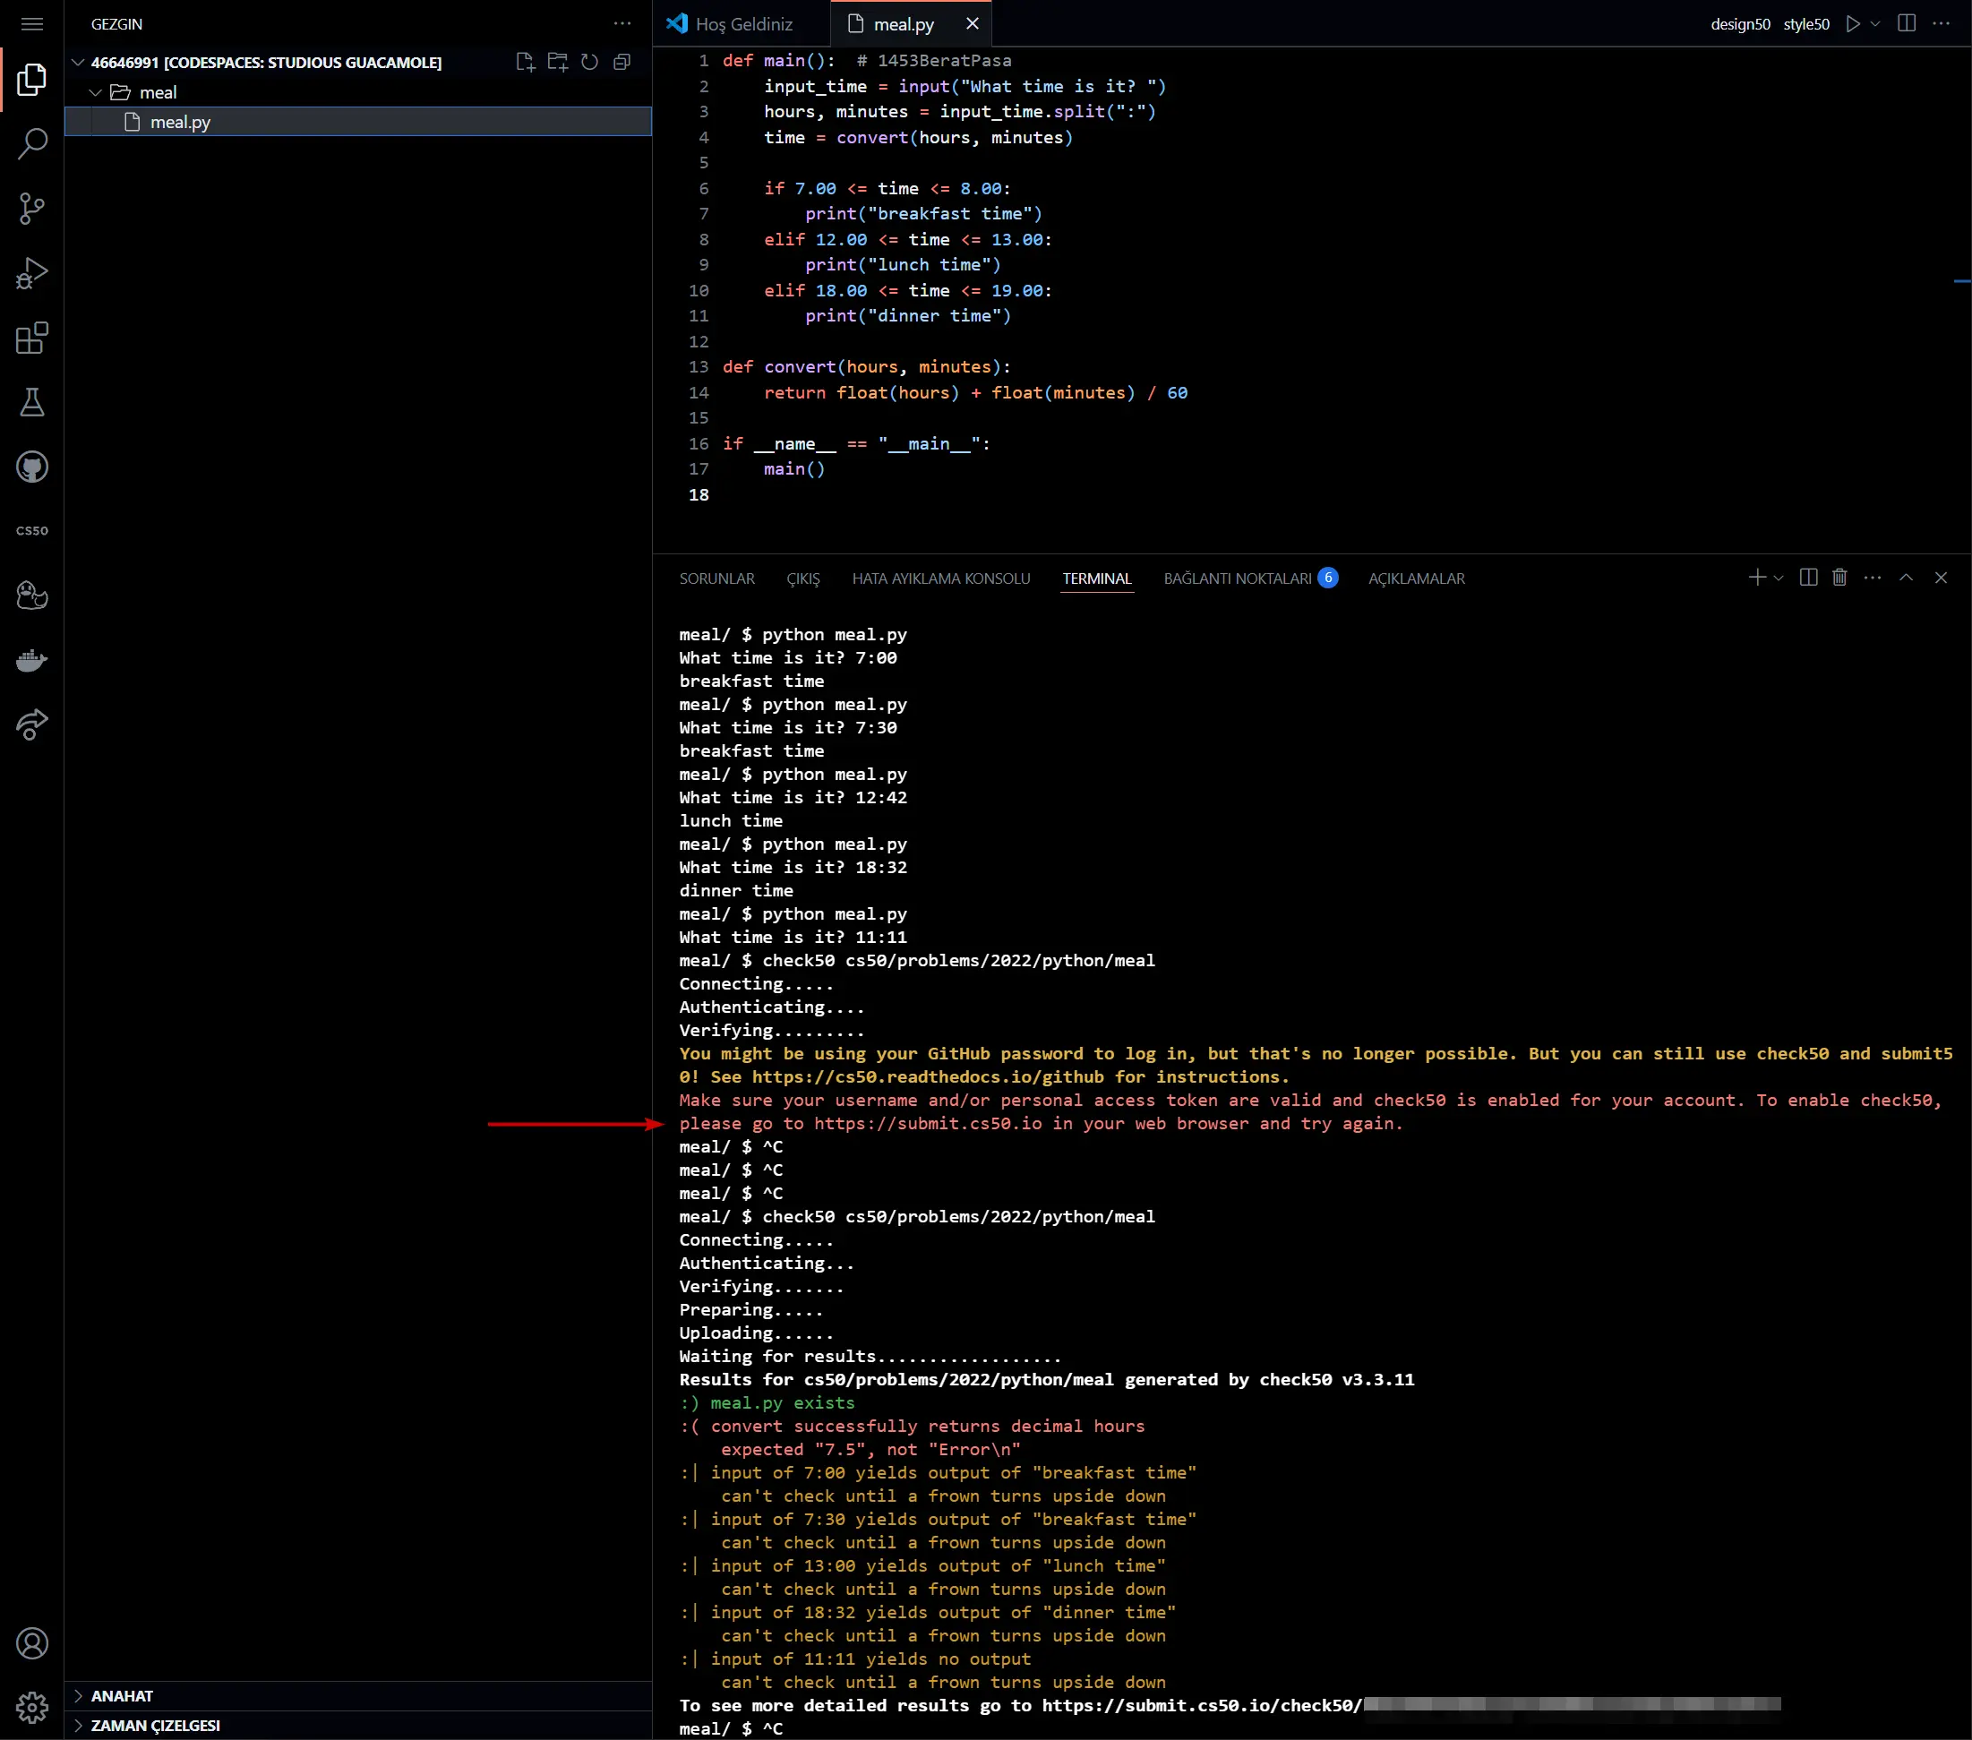The image size is (1972, 1740).
Task: Open the AÇIKLAMALAR comments tab
Action: 1416,579
